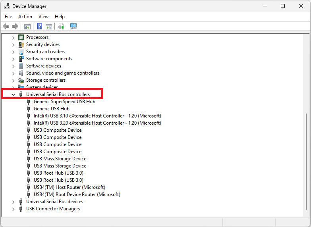Click the Scan for hardware changes monitor icon

click(x=73, y=26)
